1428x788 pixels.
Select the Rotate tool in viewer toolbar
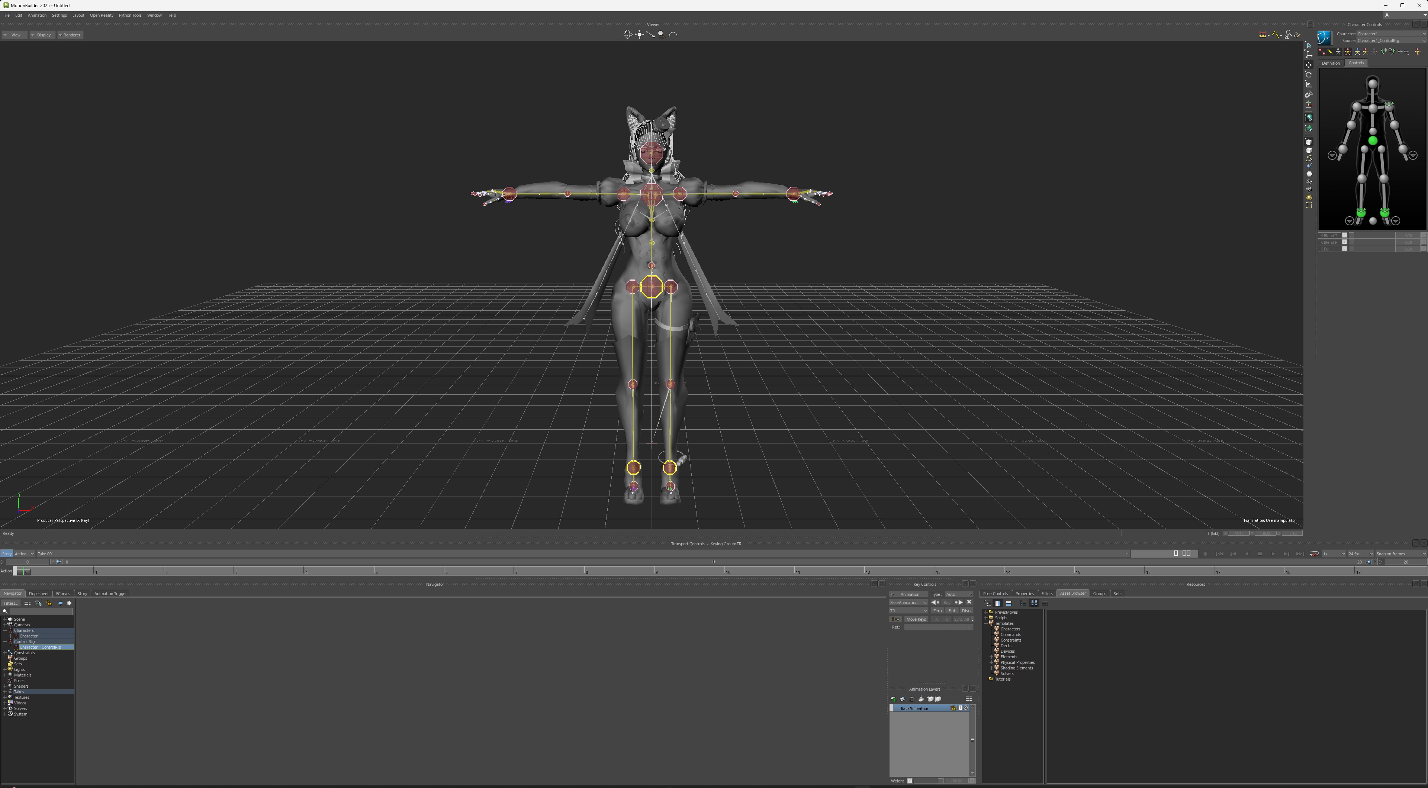coord(1309,75)
